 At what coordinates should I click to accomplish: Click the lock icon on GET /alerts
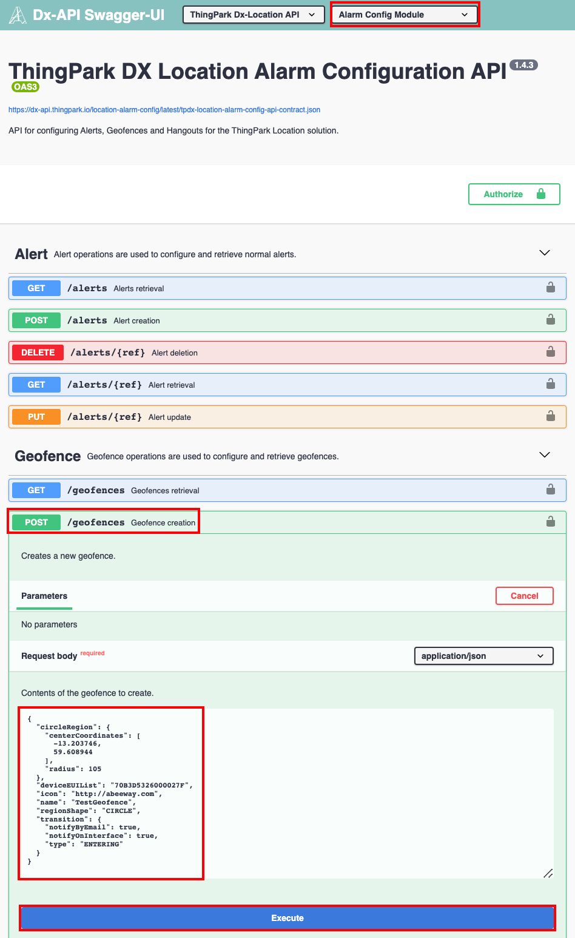pyautogui.click(x=551, y=288)
